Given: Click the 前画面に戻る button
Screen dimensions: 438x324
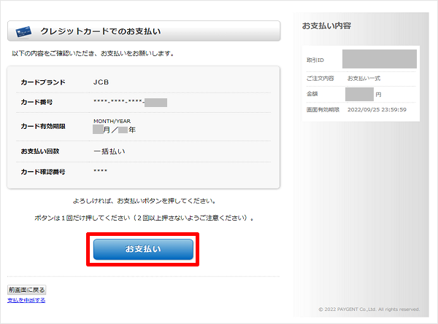Looking at the screenshot, I should (27, 290).
